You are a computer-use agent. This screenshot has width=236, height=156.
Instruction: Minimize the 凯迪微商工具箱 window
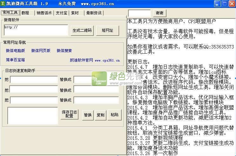click(217, 4)
